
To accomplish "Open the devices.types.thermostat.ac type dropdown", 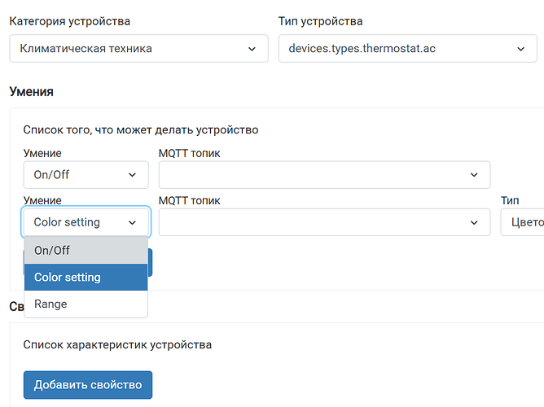I will tap(408, 49).
